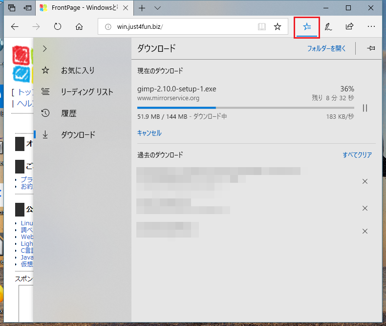This screenshot has width=386, height=326.
Task: Remove the first past download entry
Action: point(365,182)
